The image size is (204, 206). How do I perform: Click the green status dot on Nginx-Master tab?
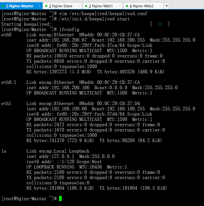point(3,6)
